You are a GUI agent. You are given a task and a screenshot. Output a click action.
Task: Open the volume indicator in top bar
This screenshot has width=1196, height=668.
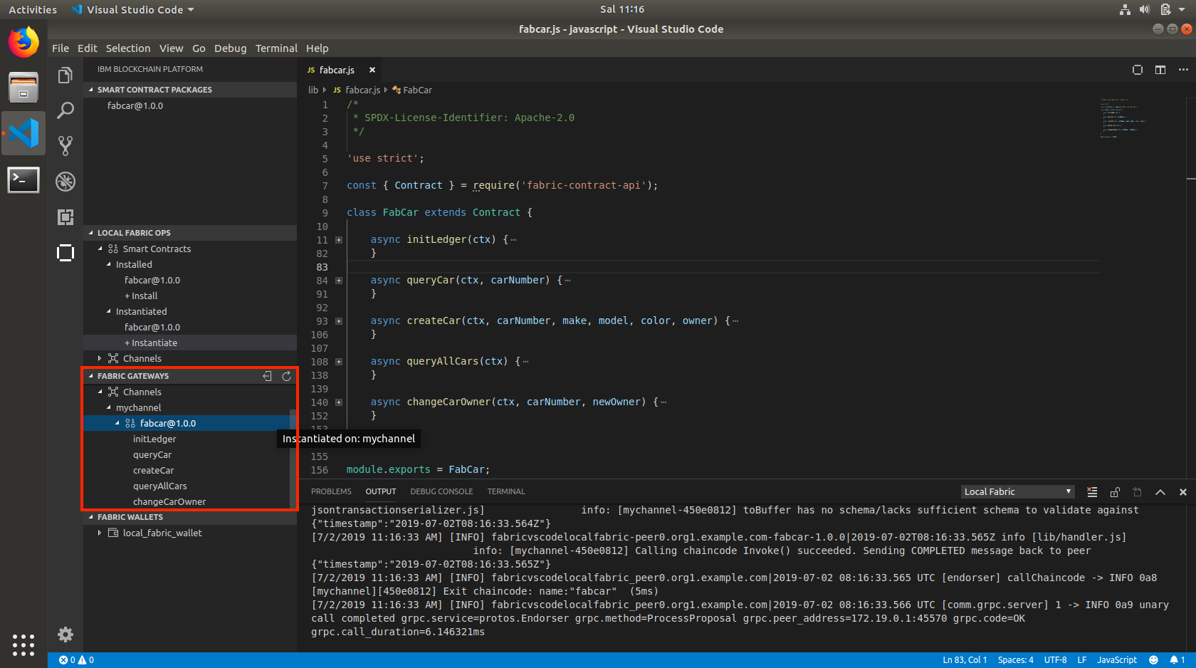1144,9
